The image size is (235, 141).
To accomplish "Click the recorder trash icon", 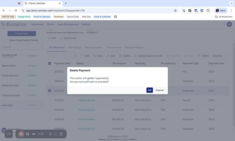I will click(61, 134).
